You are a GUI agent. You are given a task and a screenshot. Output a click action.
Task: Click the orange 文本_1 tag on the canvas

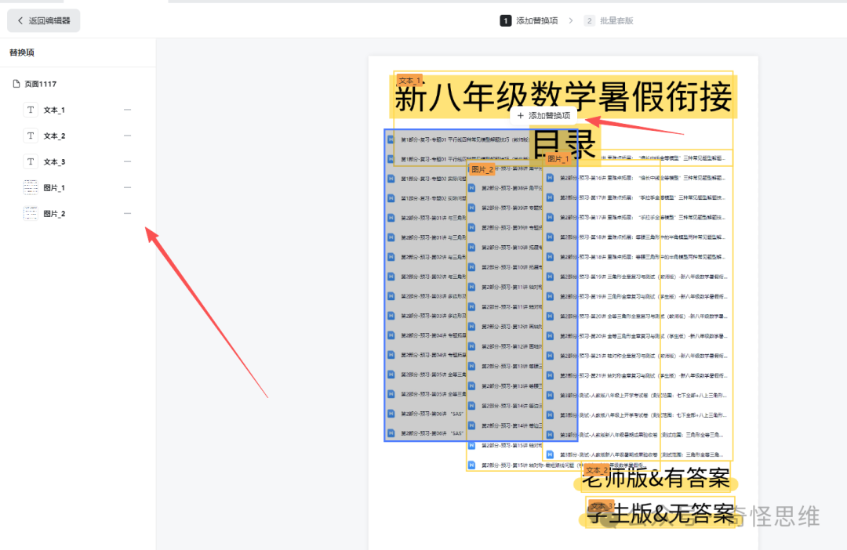coord(409,80)
